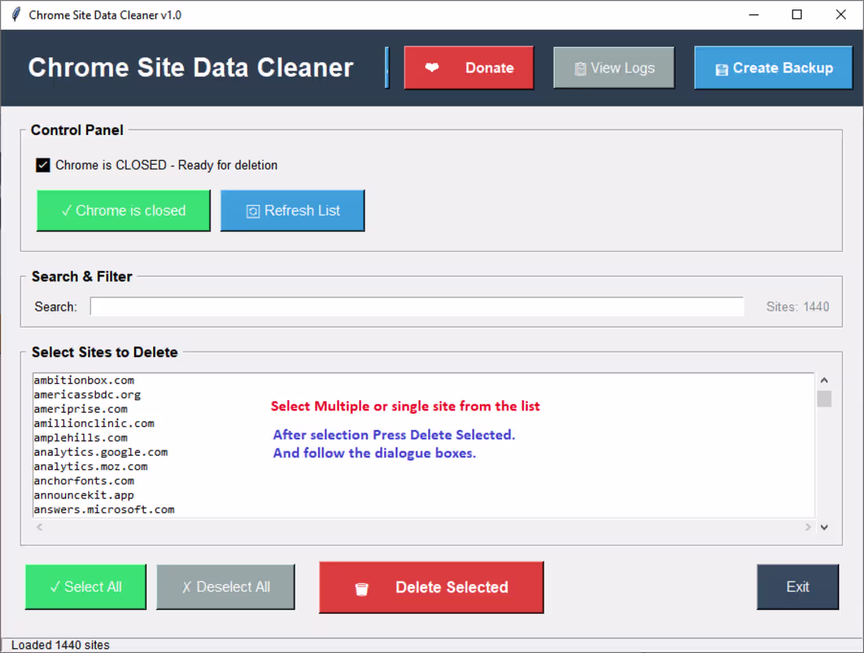Click the scroll down arrow of sites list
864x653 pixels.
(x=824, y=527)
